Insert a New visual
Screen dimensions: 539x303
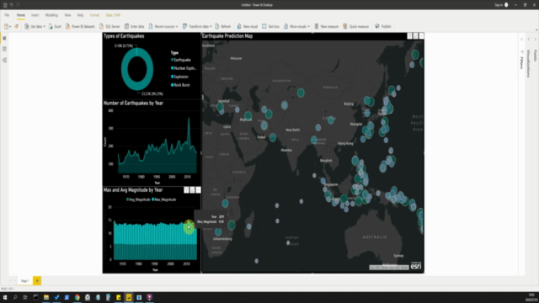(x=247, y=26)
